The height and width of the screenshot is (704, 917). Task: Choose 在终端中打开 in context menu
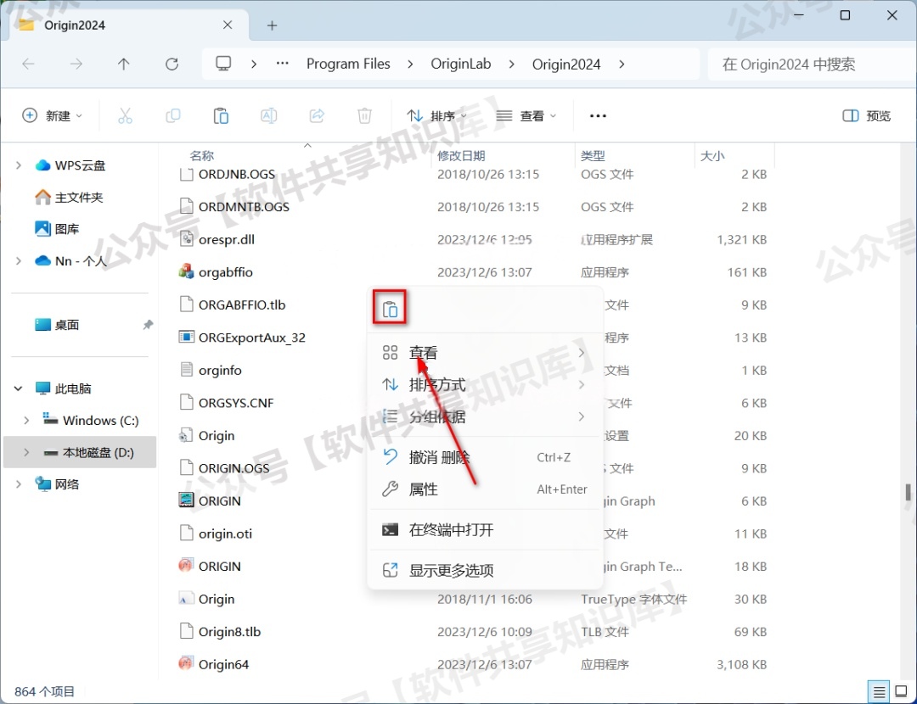485,529
